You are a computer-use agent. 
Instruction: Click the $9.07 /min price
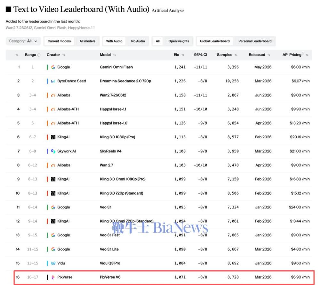tap(300, 81)
